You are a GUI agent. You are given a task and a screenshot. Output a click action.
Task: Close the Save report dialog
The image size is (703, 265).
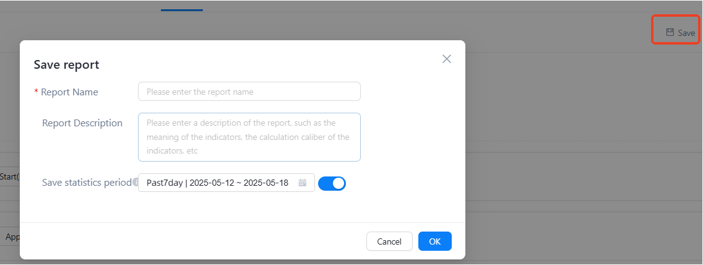[447, 59]
